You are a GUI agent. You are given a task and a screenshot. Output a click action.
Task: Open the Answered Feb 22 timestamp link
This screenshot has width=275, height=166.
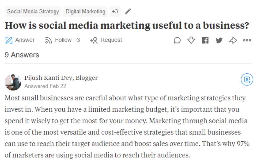(x=45, y=86)
